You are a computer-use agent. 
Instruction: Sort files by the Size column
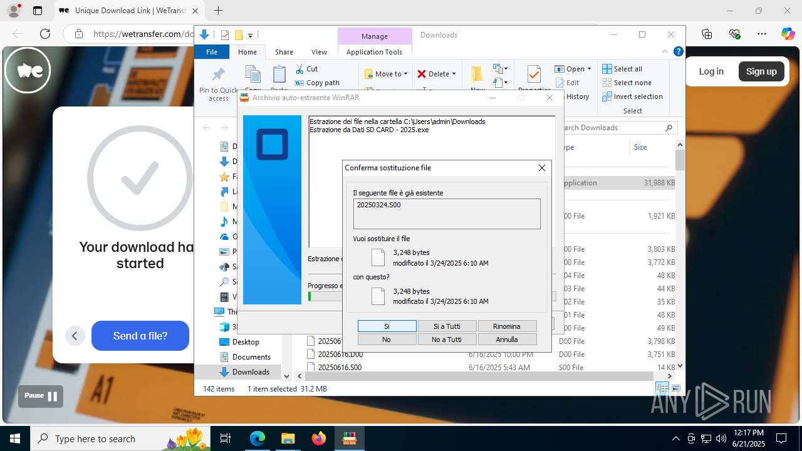pyautogui.click(x=640, y=147)
